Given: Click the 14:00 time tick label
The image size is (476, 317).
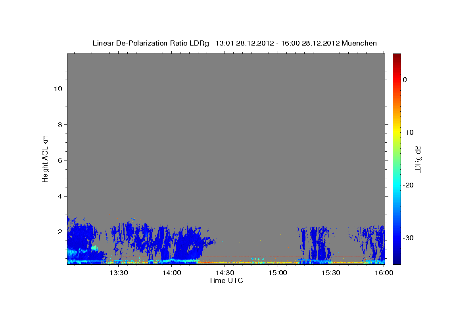Looking at the screenshot, I should tap(172, 273).
